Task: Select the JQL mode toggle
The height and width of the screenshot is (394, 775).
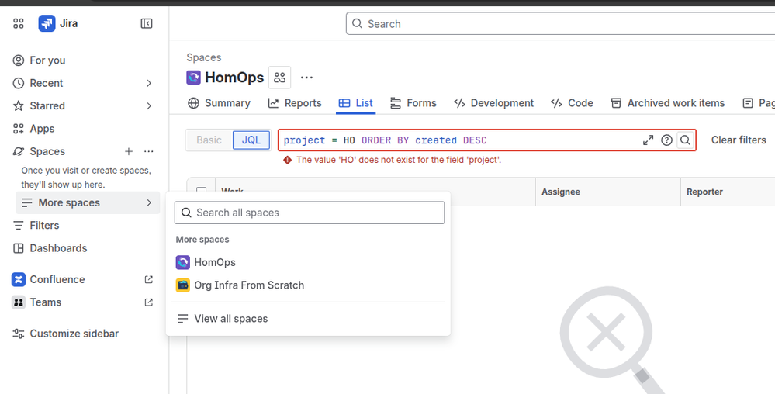Action: click(x=251, y=140)
